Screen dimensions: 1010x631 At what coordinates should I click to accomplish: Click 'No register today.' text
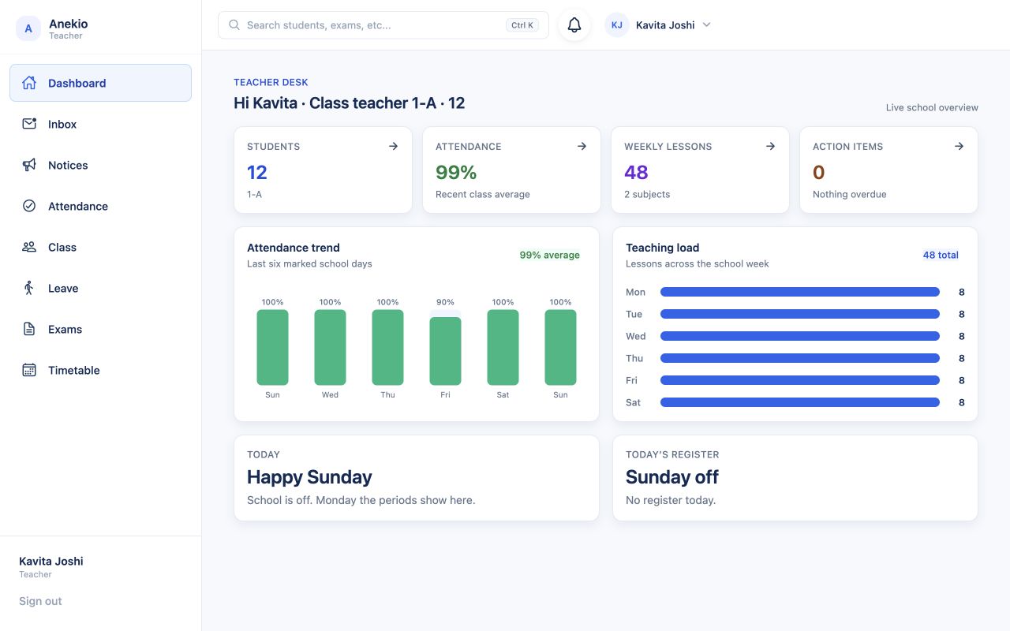click(x=671, y=500)
